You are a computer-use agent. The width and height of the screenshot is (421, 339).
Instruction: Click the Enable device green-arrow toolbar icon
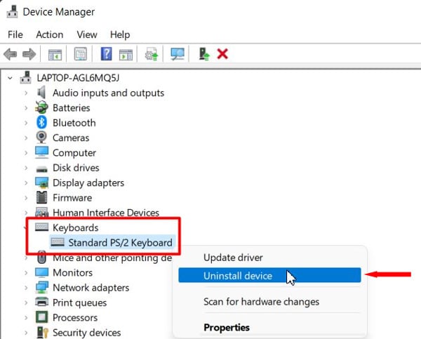[x=204, y=54]
